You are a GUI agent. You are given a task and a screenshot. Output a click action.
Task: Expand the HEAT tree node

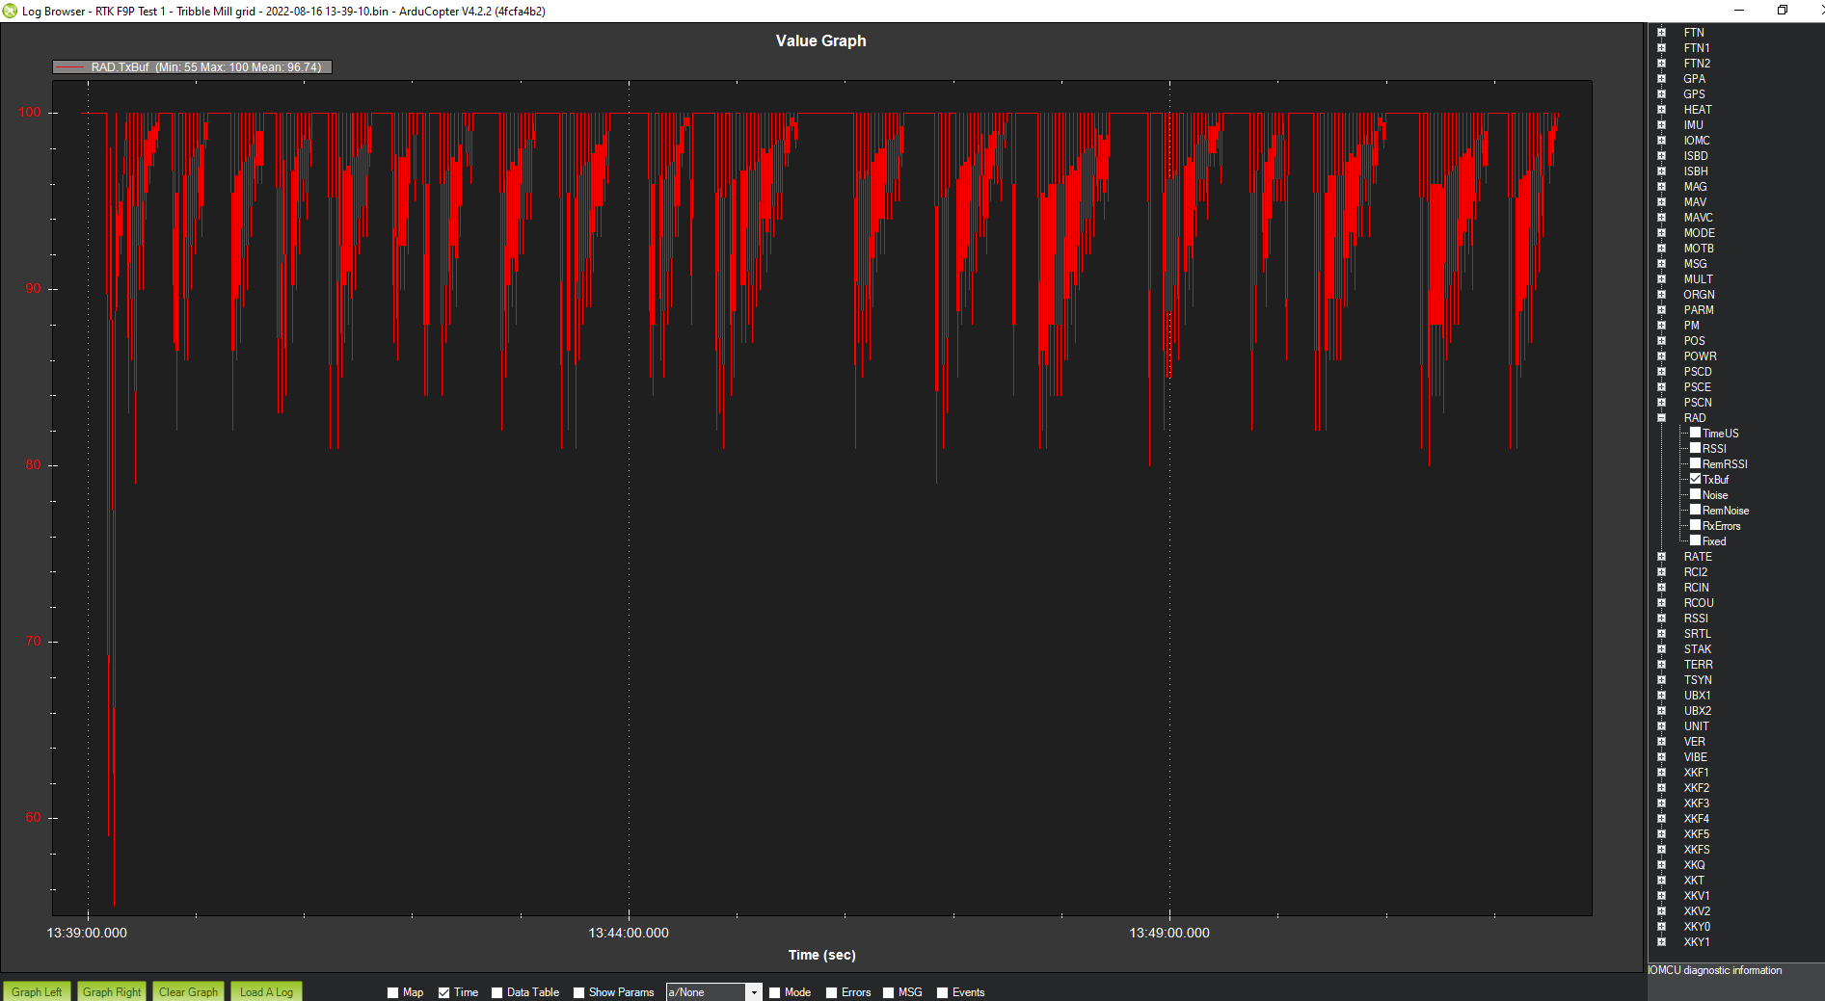coord(1661,109)
